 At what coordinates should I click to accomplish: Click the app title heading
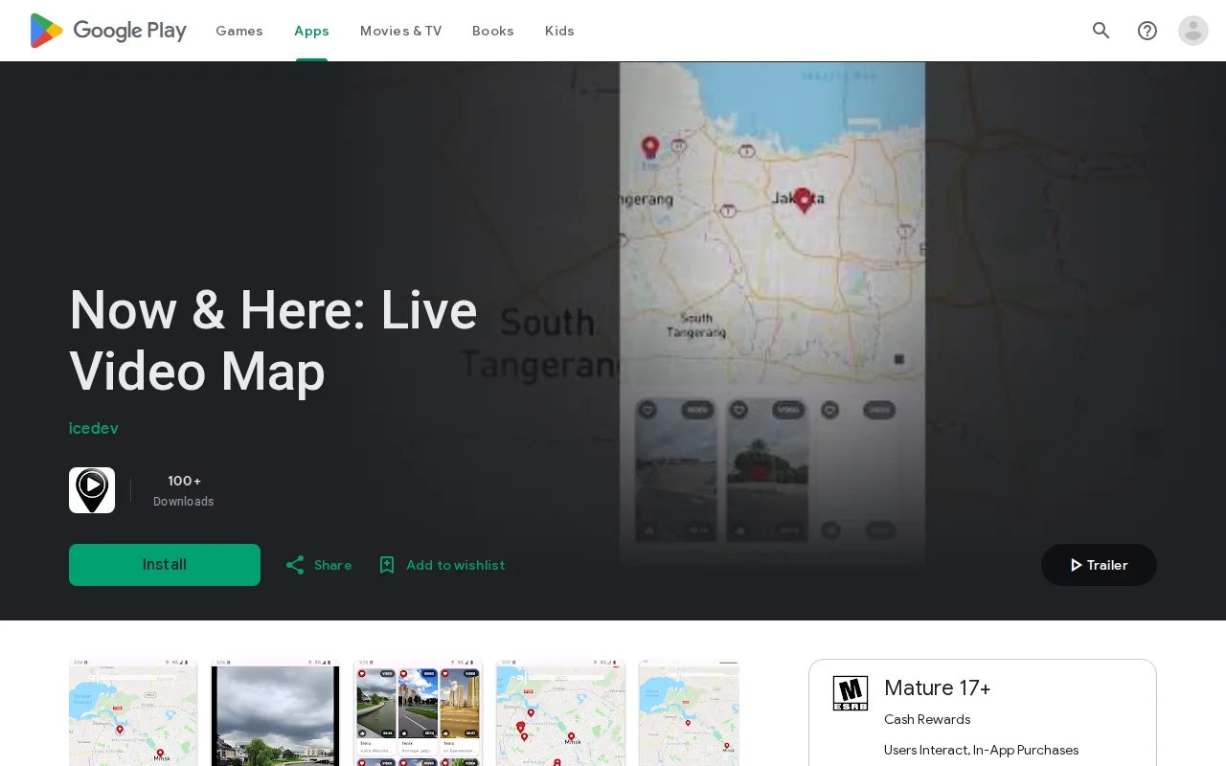(273, 341)
